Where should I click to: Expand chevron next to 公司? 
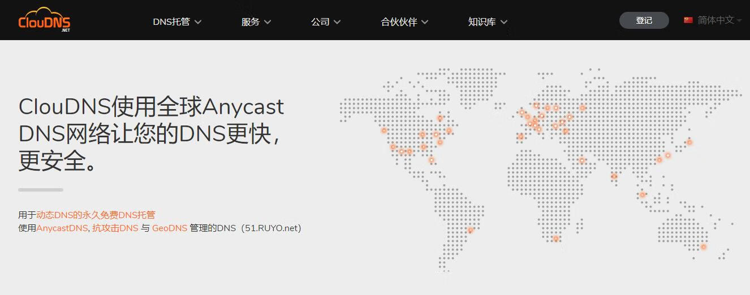pyautogui.click(x=337, y=22)
